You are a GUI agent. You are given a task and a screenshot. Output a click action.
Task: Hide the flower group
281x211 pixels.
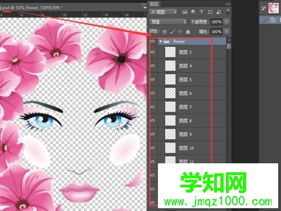153,41
